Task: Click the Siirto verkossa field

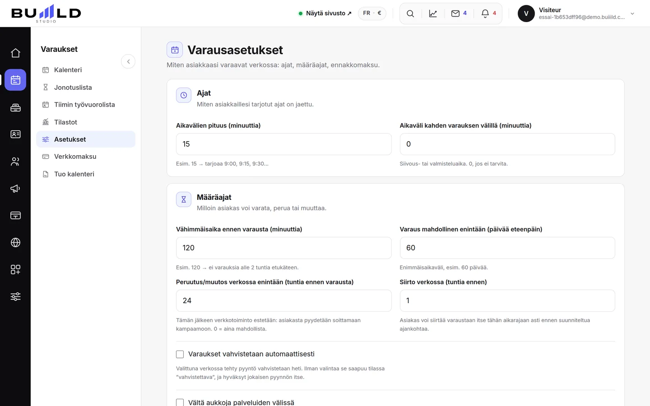Action: pos(507,300)
